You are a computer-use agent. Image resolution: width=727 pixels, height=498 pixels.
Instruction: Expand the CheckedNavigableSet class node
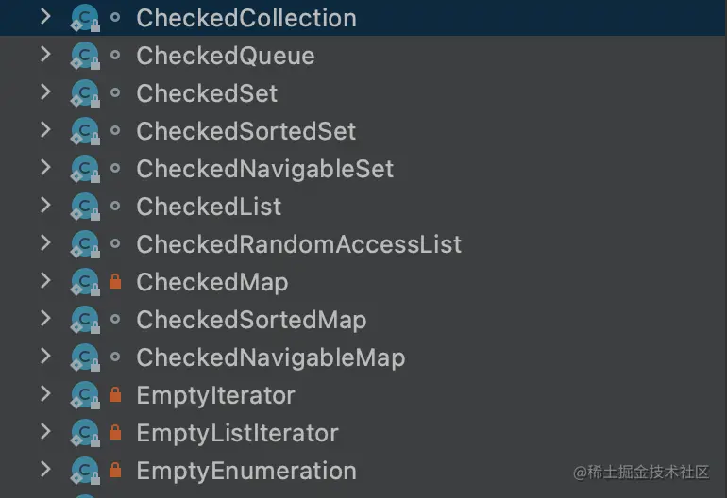tap(44, 168)
